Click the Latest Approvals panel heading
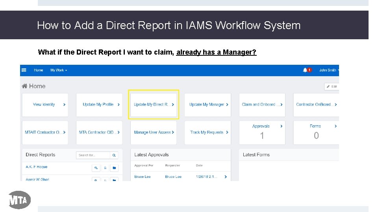378x212 pixels. (151, 155)
